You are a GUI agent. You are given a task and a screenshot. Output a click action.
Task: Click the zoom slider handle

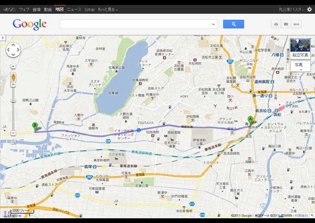[x=13, y=100]
